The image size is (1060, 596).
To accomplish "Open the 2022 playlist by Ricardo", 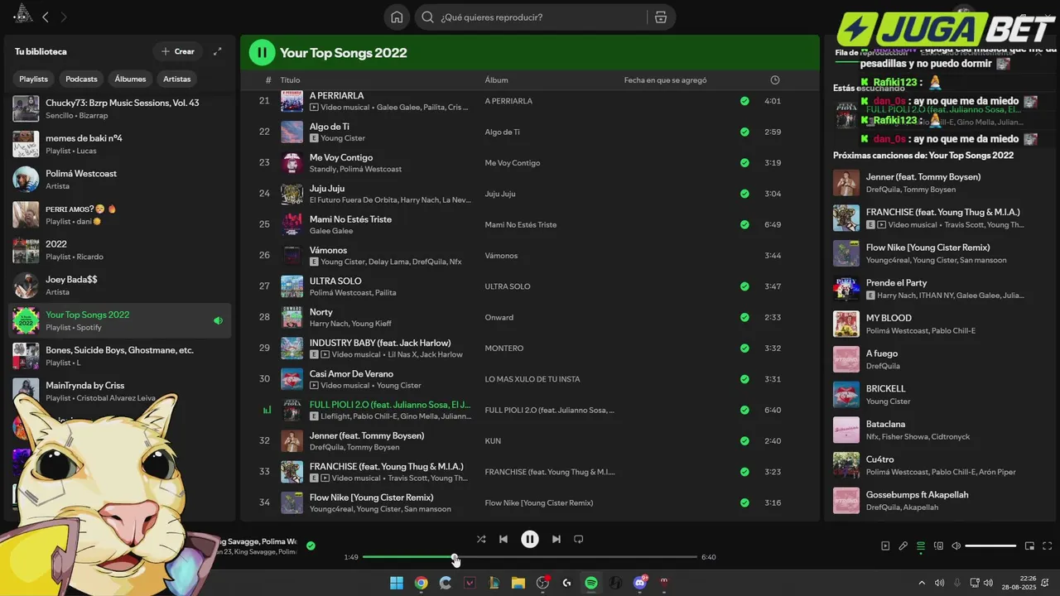I will point(120,250).
